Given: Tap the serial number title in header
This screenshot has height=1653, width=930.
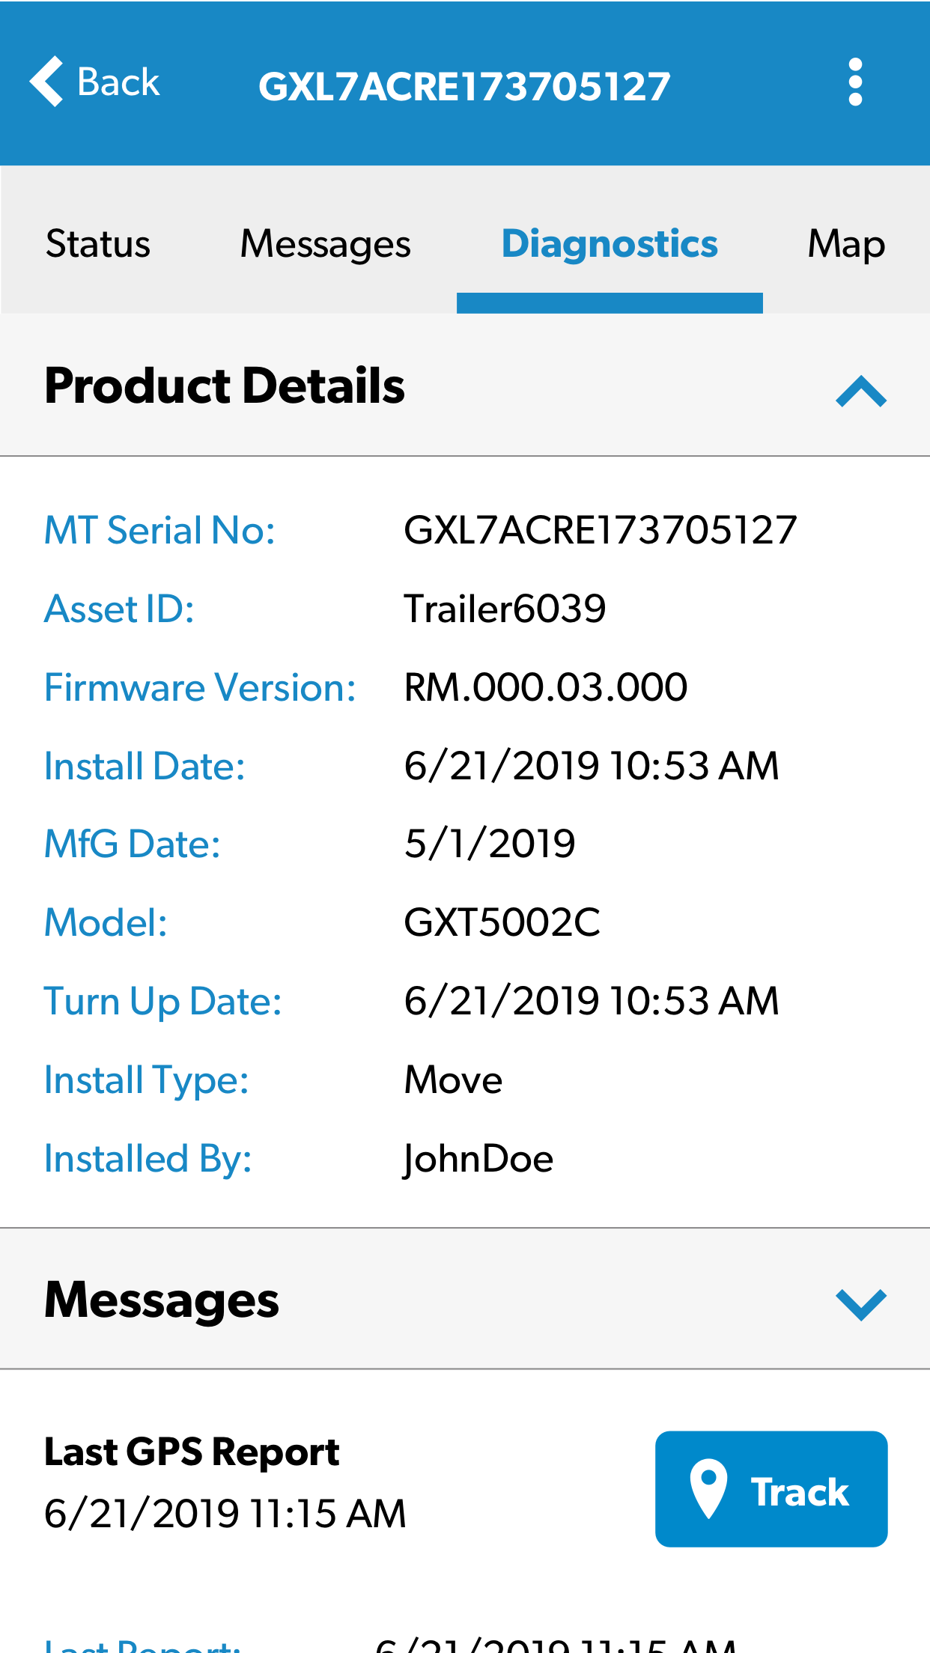Looking at the screenshot, I should [x=464, y=86].
